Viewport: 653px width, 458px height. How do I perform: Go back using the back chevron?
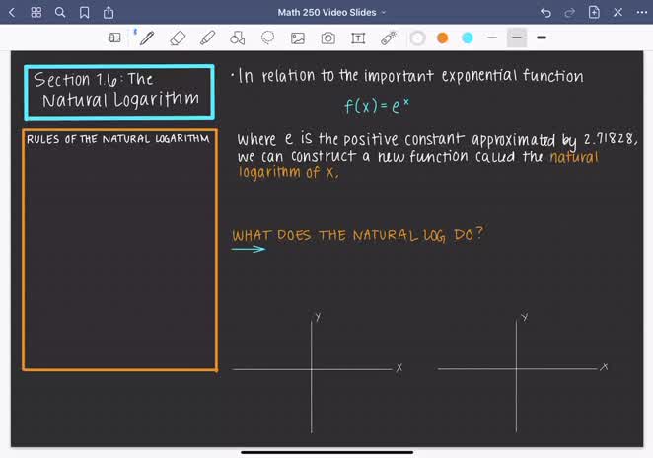pos(12,12)
